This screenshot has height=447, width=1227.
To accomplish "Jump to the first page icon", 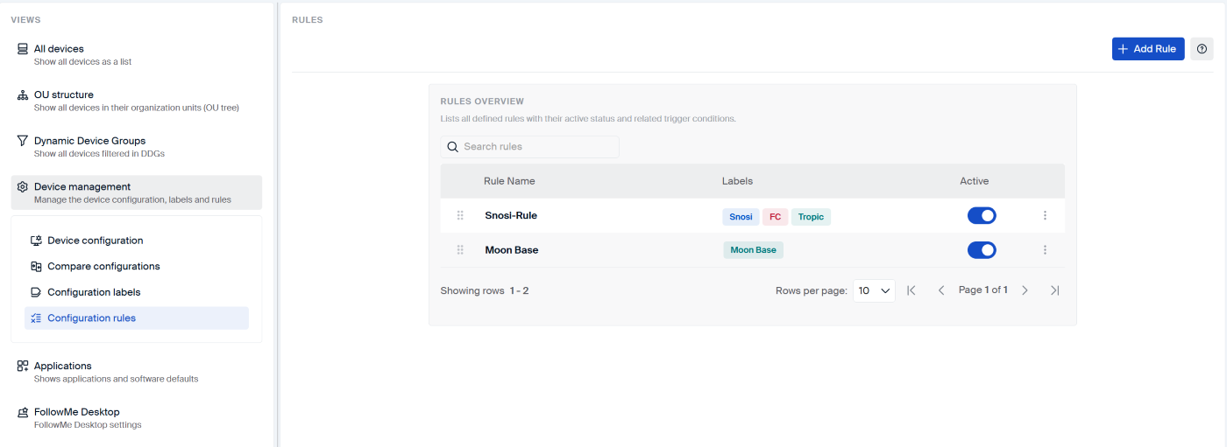I will (911, 290).
